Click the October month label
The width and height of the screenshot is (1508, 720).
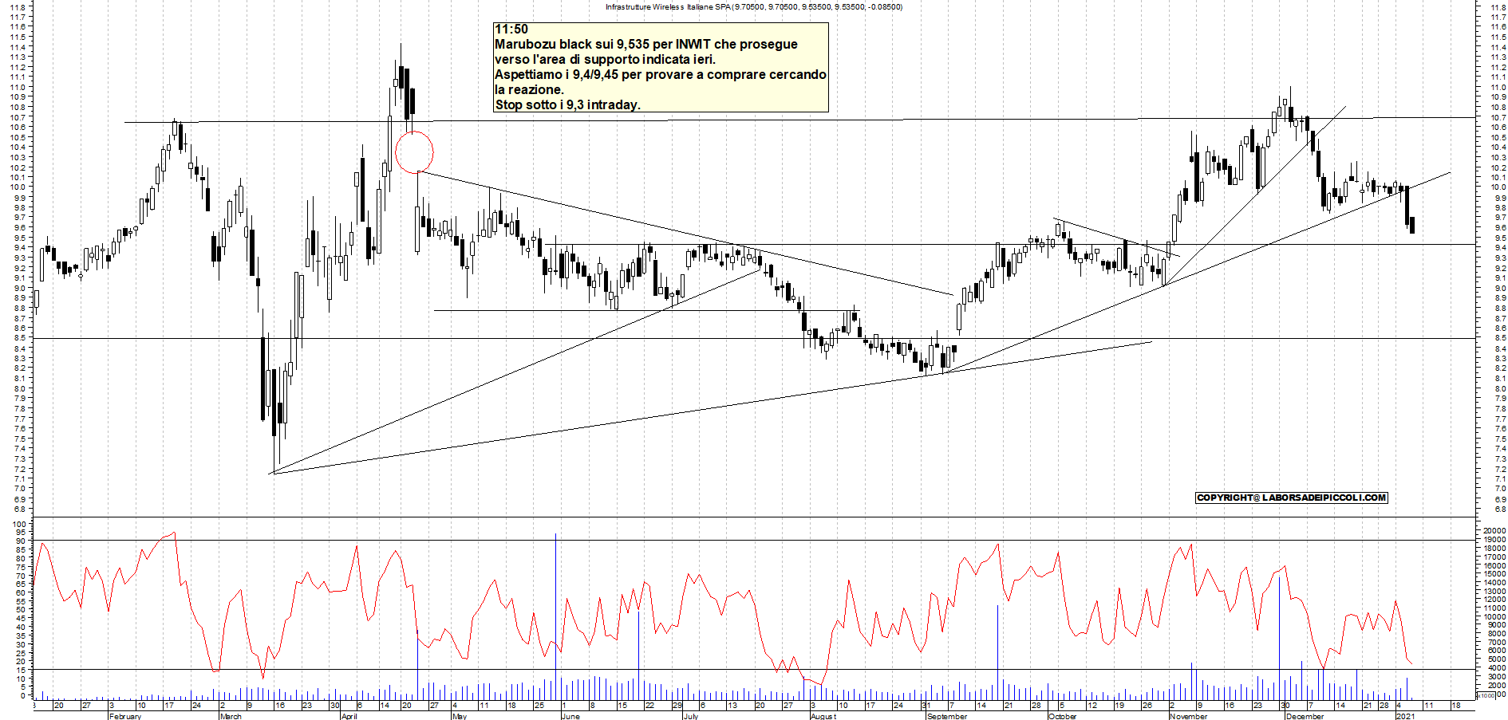(1063, 716)
